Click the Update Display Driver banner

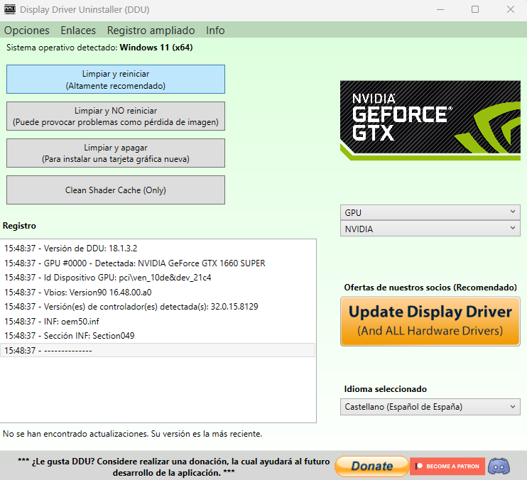(430, 321)
